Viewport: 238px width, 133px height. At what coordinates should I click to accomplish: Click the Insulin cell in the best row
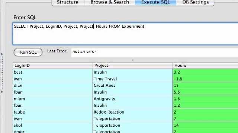133,72
